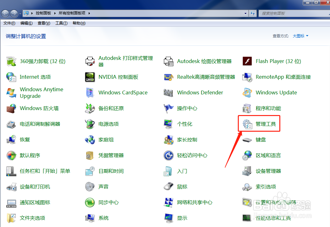This screenshot has height=227, width=330.
Task: Open the 360强力卸载 (32 位) icon
Action: (11, 61)
